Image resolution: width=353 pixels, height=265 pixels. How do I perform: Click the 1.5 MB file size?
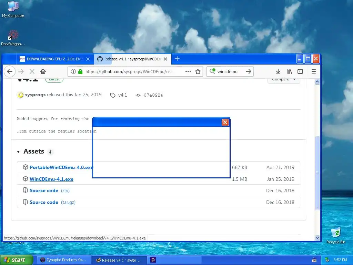pyautogui.click(x=240, y=179)
